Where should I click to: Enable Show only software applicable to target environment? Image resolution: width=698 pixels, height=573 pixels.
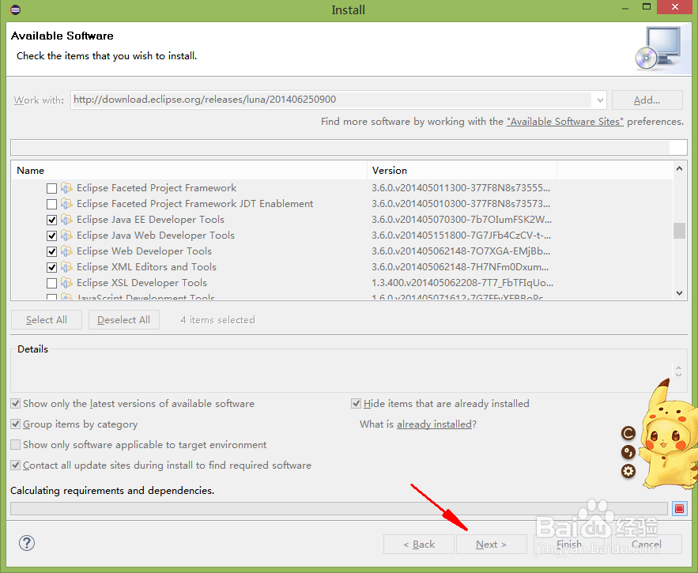point(16,445)
